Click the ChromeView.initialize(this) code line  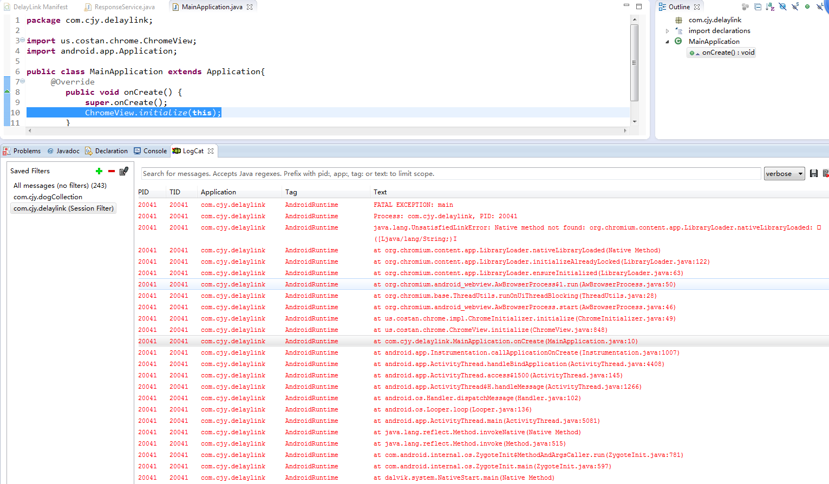(153, 113)
